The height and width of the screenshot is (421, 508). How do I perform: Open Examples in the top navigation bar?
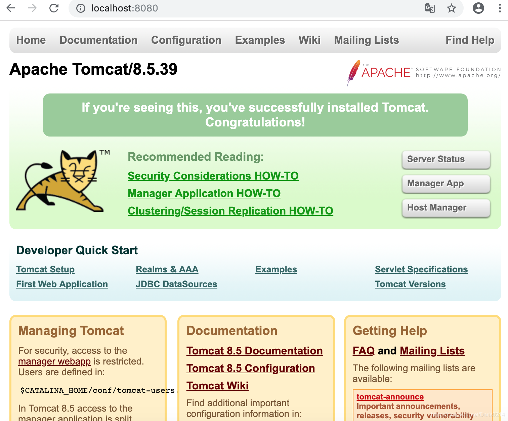tap(260, 40)
